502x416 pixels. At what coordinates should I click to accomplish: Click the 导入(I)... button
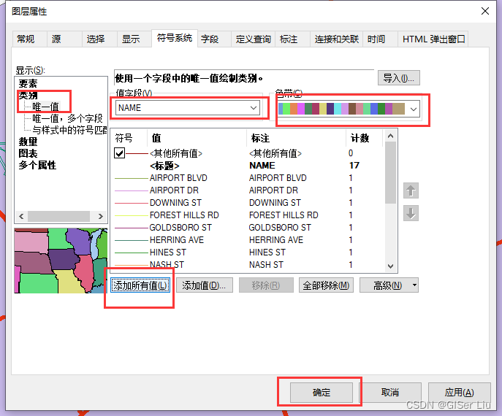[398, 77]
